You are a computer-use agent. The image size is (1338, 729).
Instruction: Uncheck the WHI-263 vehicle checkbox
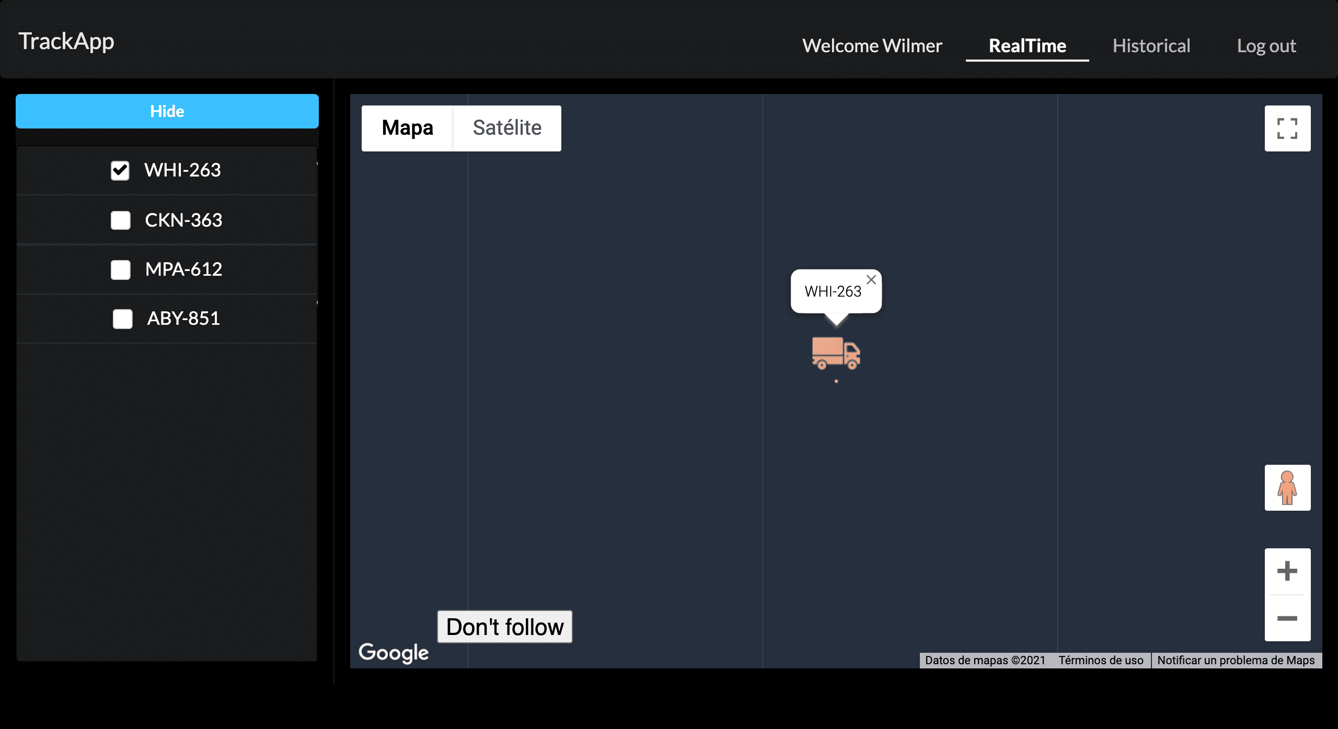pos(120,170)
